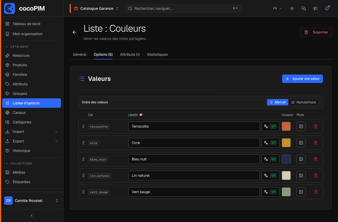Click the Supprimer button

(316, 32)
